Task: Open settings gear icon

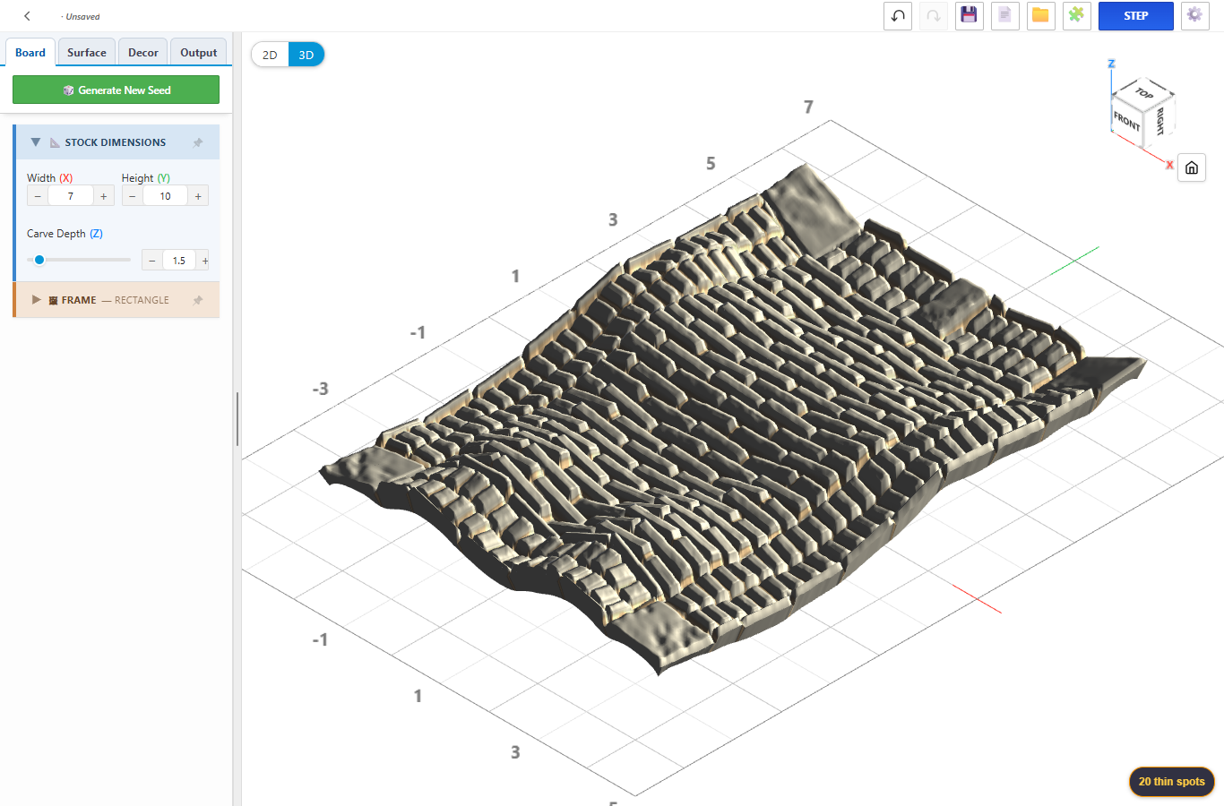Action: [x=1194, y=16]
